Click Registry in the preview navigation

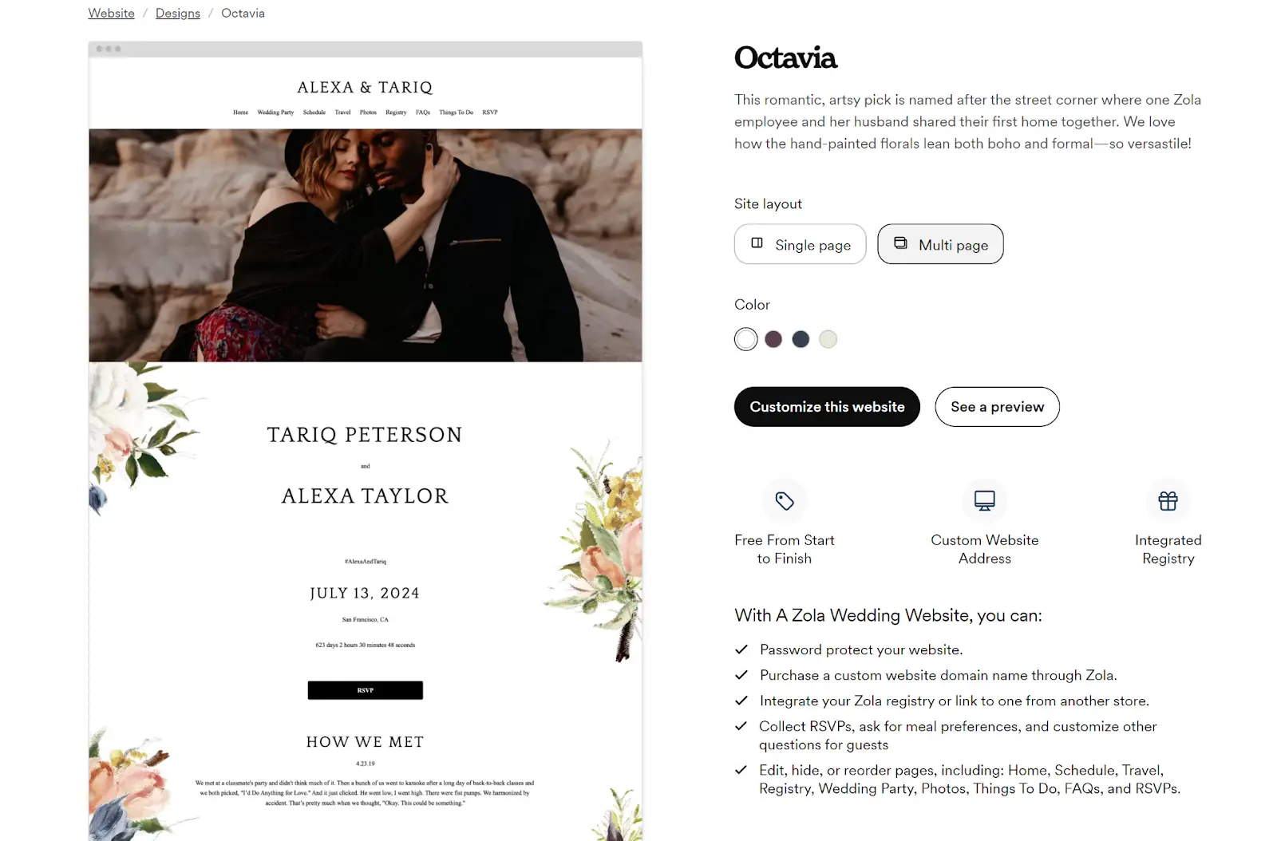[396, 113]
